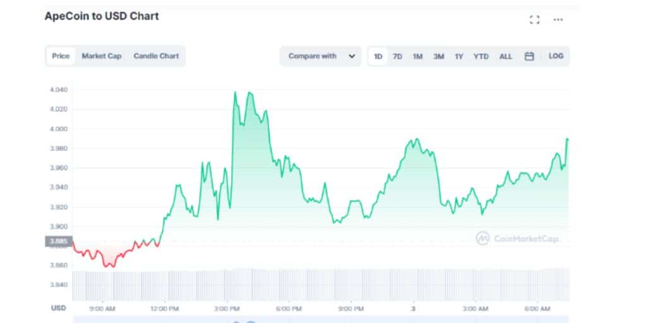The image size is (647, 323).
Task: Click the 6:00 PM time axis label
Action: (289, 308)
